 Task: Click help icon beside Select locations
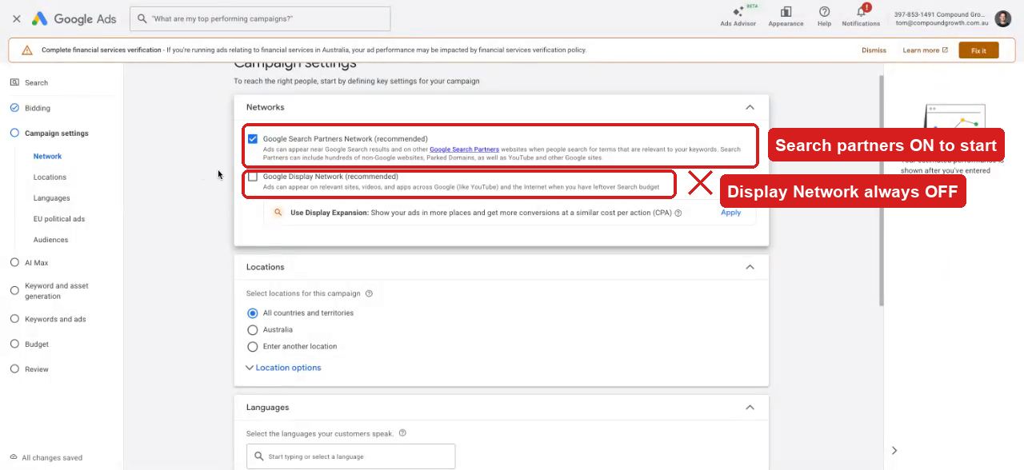point(369,293)
